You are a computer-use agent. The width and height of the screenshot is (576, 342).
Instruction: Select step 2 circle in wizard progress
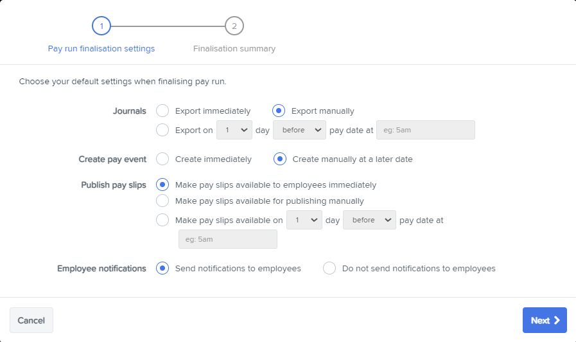coord(234,26)
